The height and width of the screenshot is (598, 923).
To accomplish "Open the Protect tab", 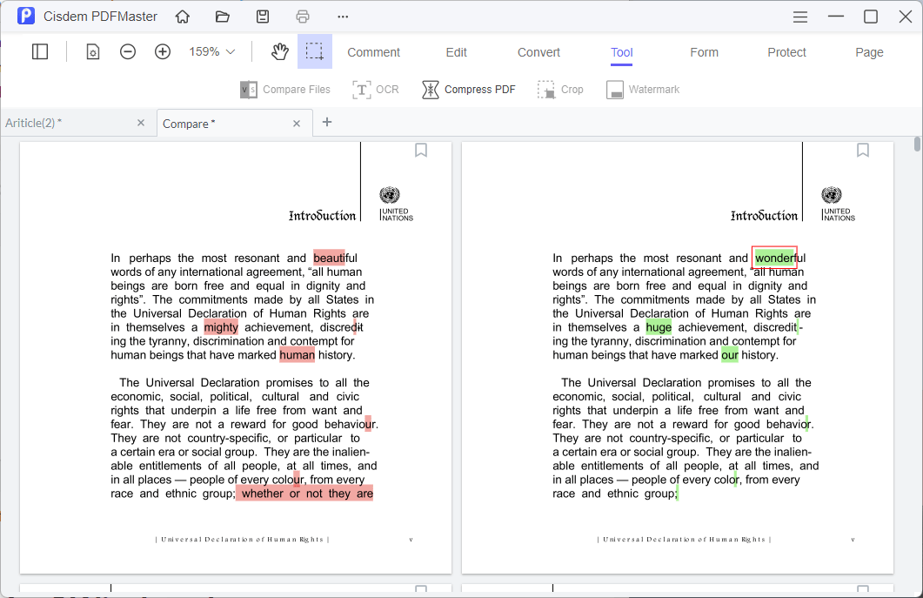I will pyautogui.click(x=786, y=52).
